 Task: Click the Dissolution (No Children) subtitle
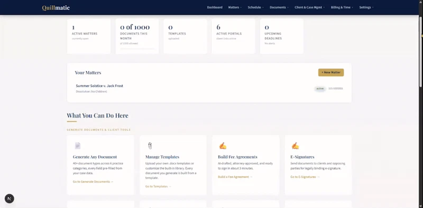(91, 92)
